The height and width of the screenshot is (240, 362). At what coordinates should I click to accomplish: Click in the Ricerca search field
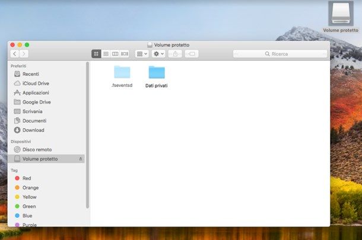(280, 54)
